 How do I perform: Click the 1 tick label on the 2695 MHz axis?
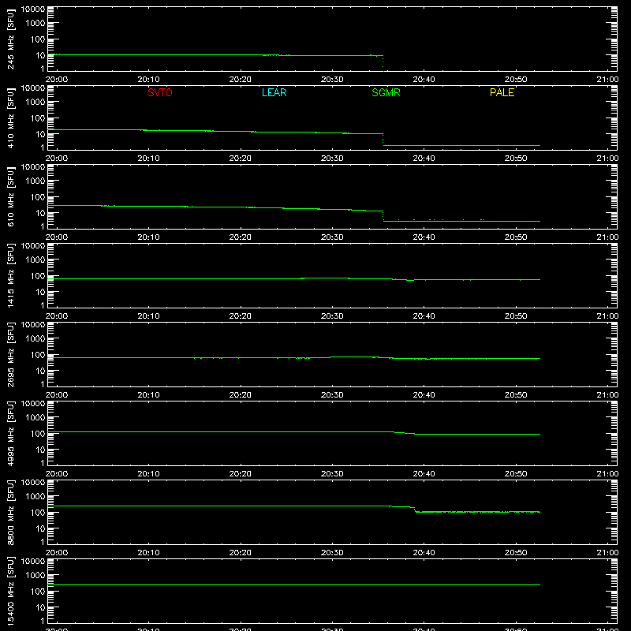43,384
